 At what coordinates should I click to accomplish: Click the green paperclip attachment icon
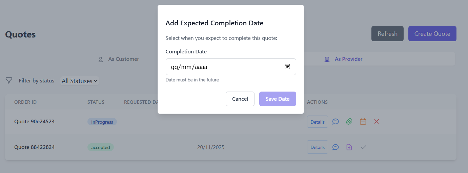[349, 122]
